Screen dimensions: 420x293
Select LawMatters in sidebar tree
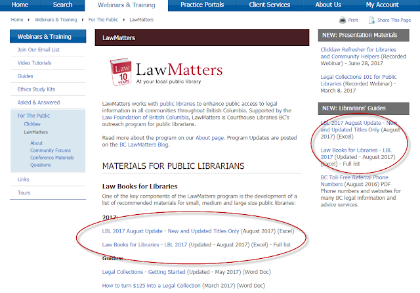(36, 132)
